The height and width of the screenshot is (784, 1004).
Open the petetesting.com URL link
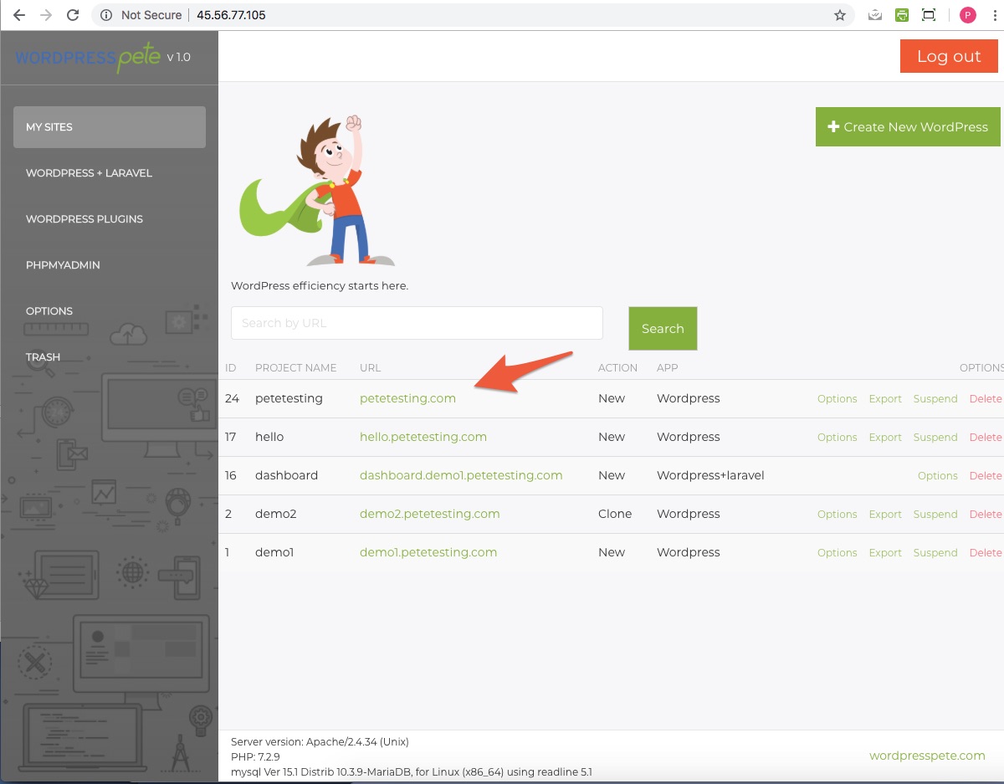407,399
